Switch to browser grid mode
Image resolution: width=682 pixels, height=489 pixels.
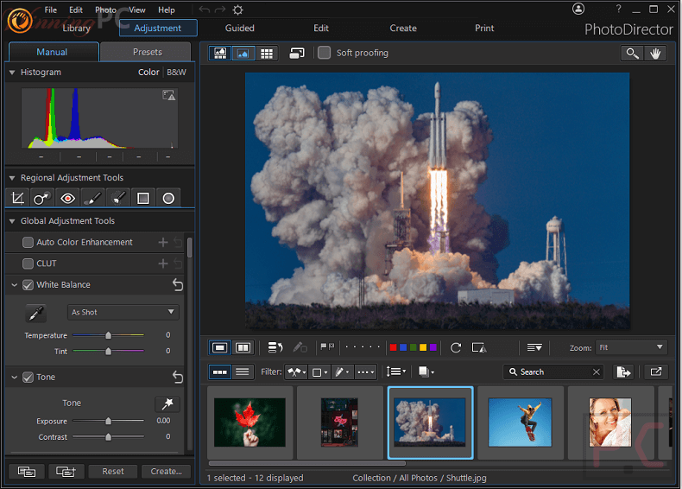coord(267,53)
